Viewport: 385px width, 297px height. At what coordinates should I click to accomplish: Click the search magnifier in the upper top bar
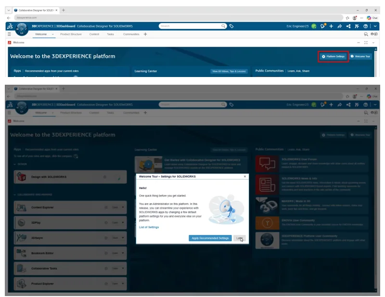(x=223, y=26)
